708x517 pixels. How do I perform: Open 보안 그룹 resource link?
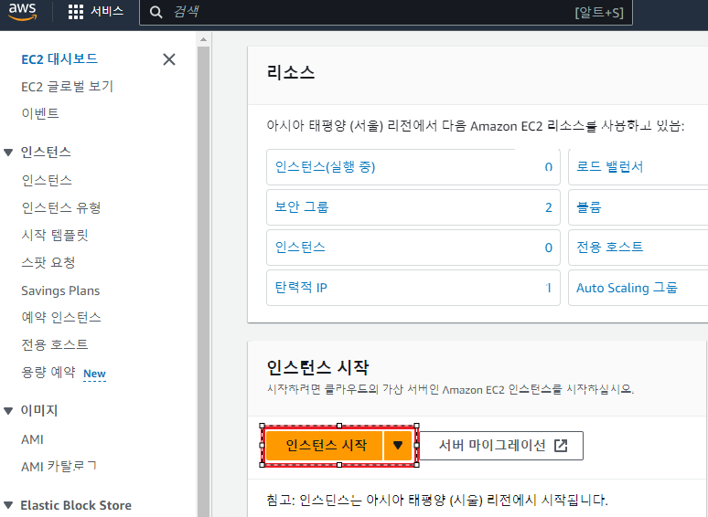(302, 206)
